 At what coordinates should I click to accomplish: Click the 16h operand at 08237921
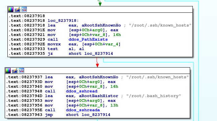(x=117, y=35)
